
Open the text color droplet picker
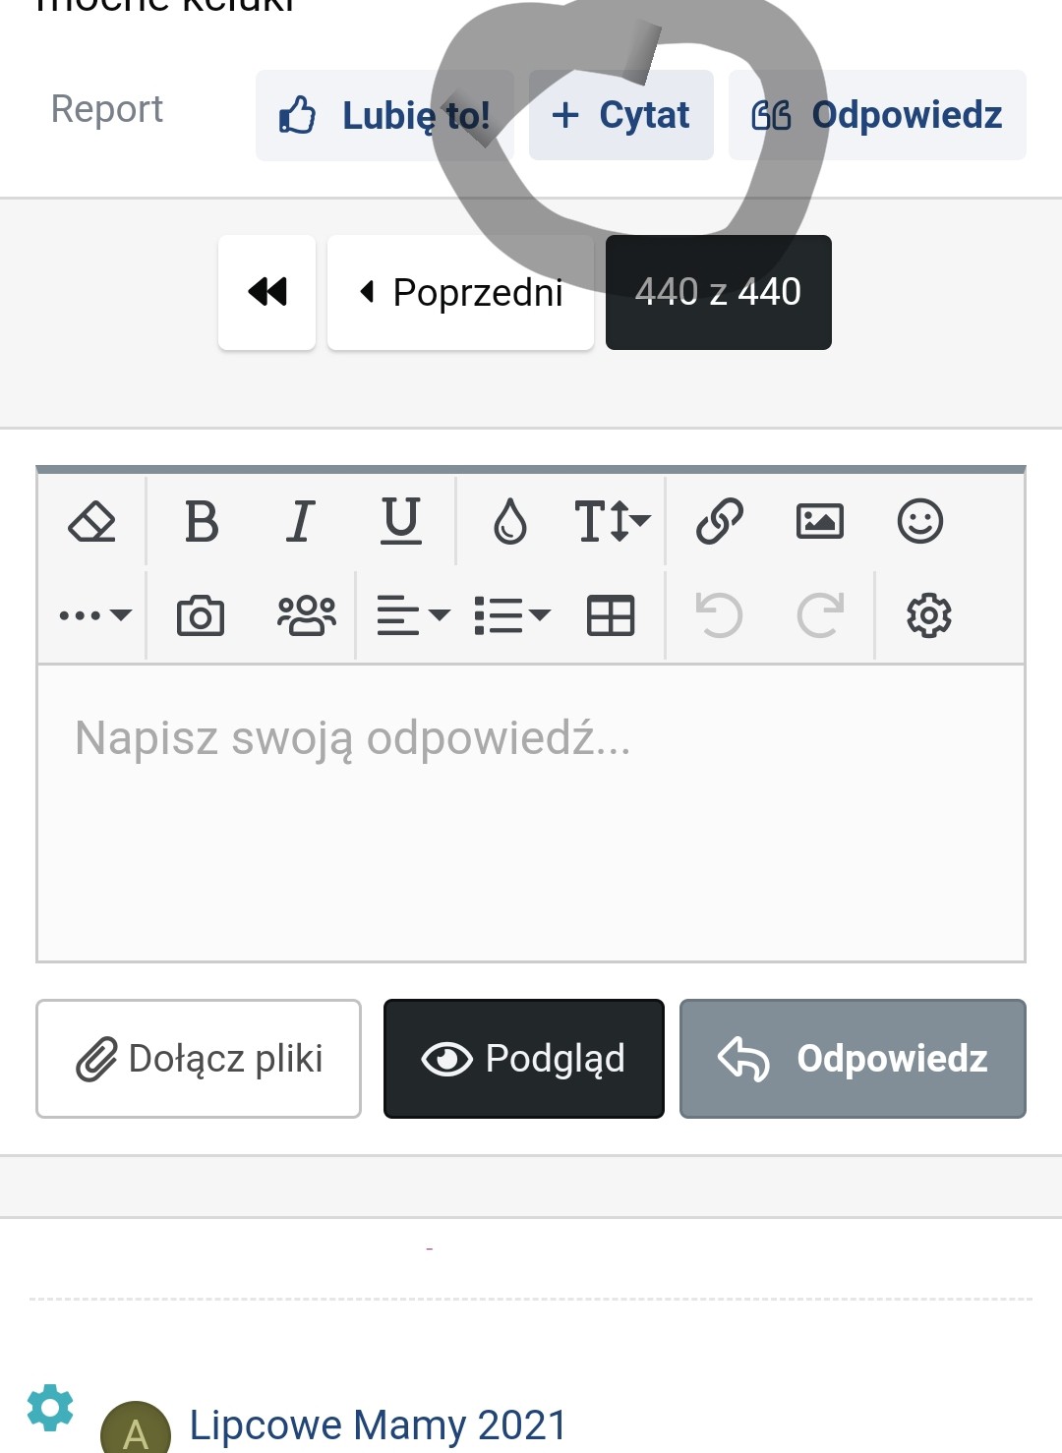click(509, 521)
